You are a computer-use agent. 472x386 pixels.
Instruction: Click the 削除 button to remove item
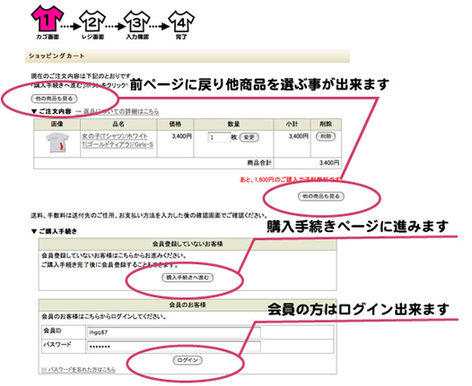pyautogui.click(x=326, y=136)
